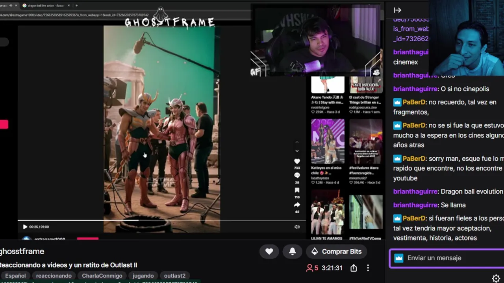Screen dimensions: 504x283
Task: Click the browser address bar URL
Action: click(x=75, y=15)
